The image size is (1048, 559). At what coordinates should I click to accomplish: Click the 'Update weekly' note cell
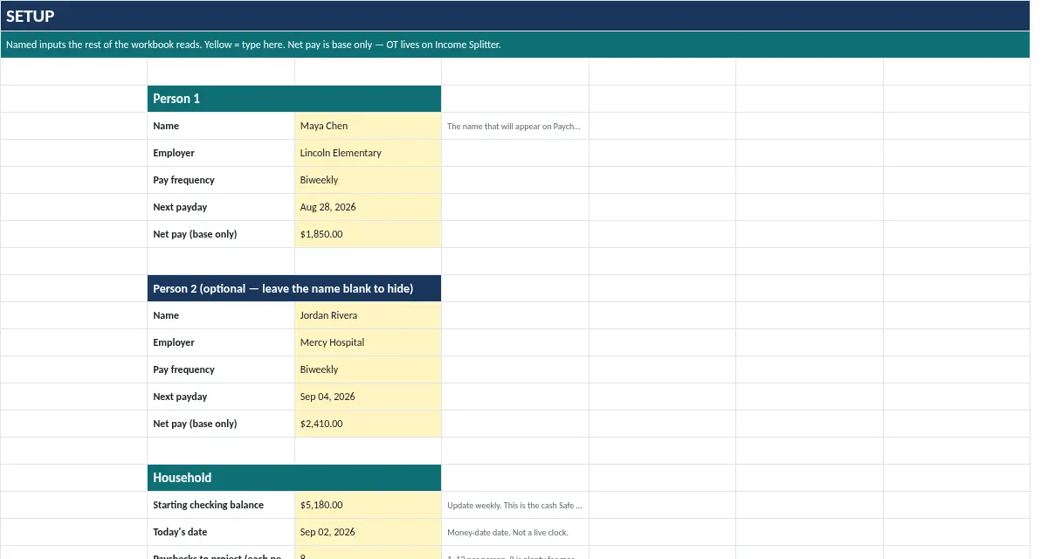coord(515,505)
